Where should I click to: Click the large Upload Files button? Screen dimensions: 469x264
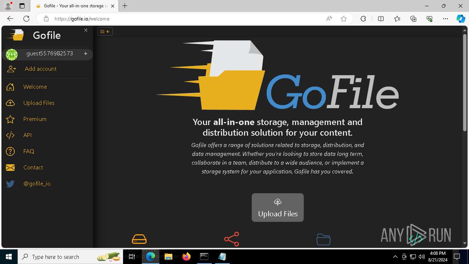point(278,208)
